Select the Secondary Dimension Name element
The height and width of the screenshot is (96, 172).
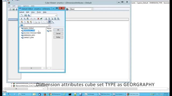pos(32,33)
